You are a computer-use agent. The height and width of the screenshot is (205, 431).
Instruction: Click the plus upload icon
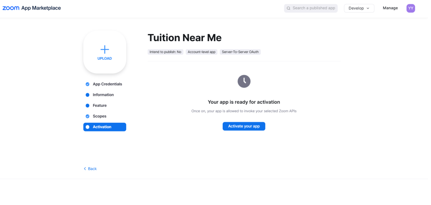tap(105, 50)
